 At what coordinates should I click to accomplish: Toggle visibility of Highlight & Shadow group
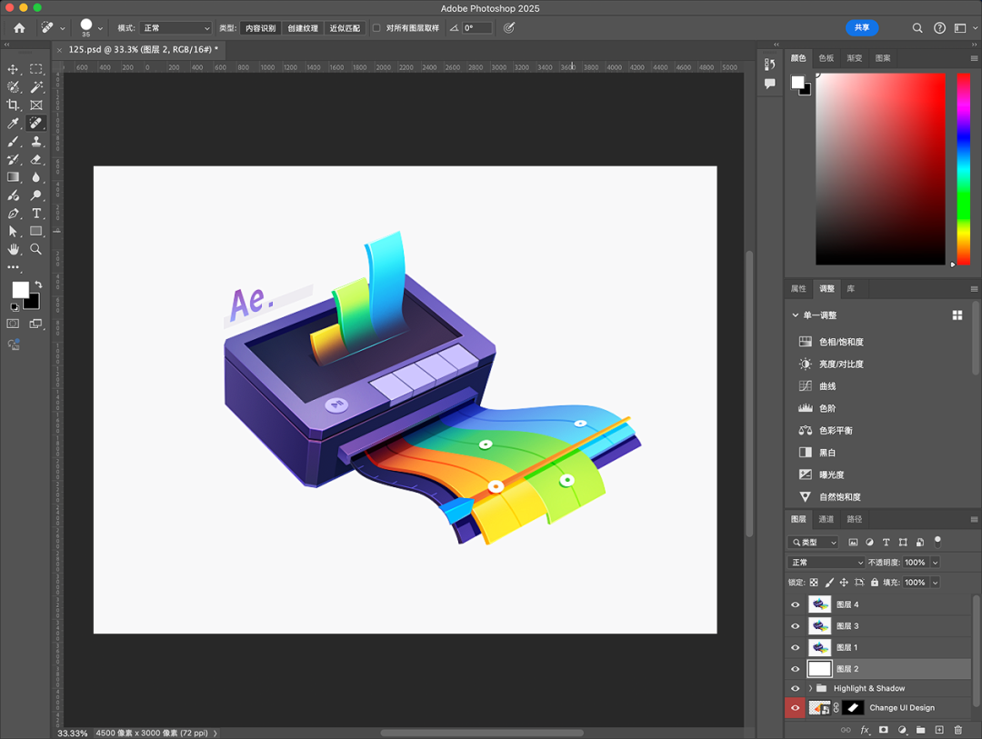796,688
